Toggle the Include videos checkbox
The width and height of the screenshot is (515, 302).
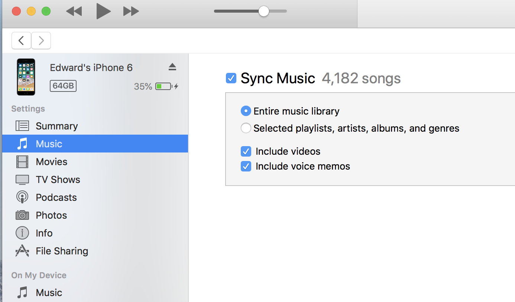(246, 151)
